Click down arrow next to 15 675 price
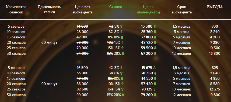The image size is (231, 102). 154,68
